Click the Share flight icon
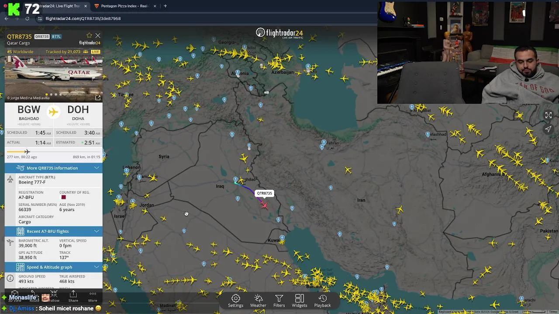 [x=73, y=297]
